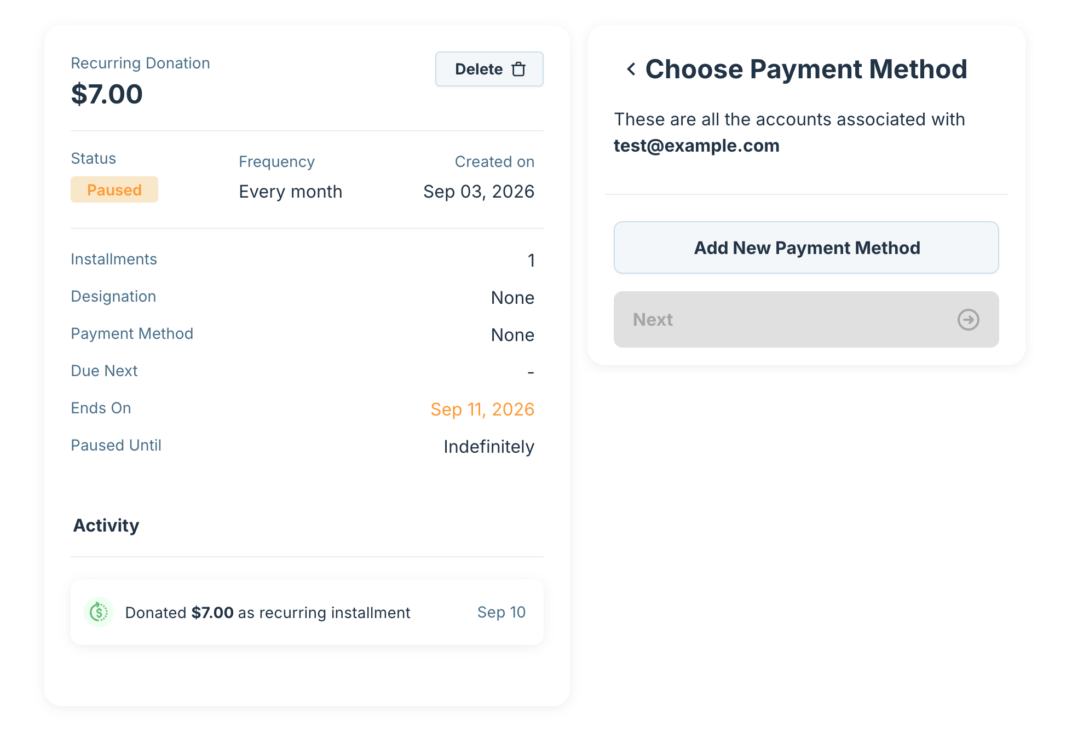Click the Choose Payment Method heading
This screenshot has height=750, width=1072.
(806, 69)
